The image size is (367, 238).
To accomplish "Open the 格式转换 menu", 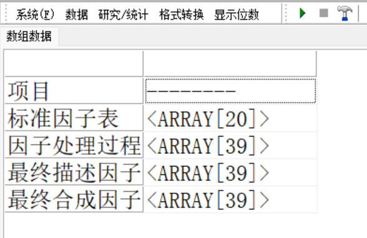I will 182,15.
